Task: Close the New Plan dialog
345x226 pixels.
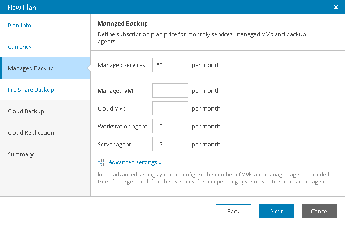Action: click(336, 7)
